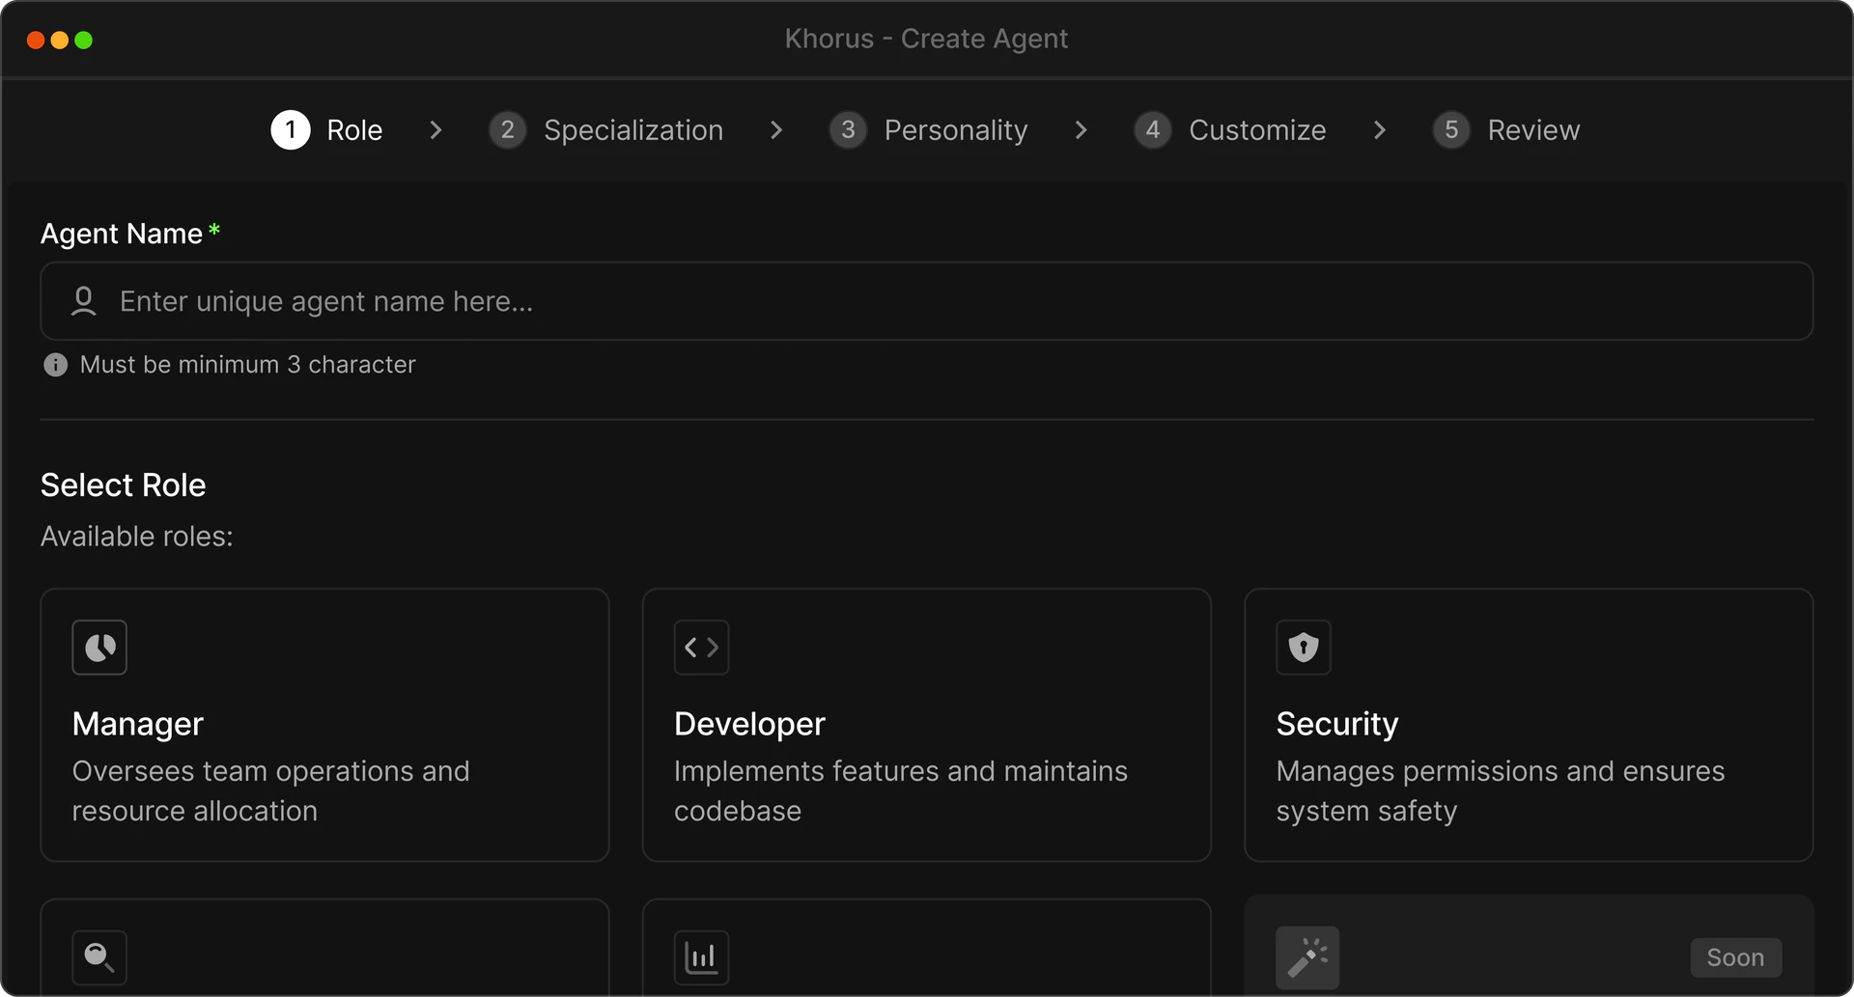This screenshot has height=997, width=1854.
Task: Choose the Manager role card
Action: 324,725
